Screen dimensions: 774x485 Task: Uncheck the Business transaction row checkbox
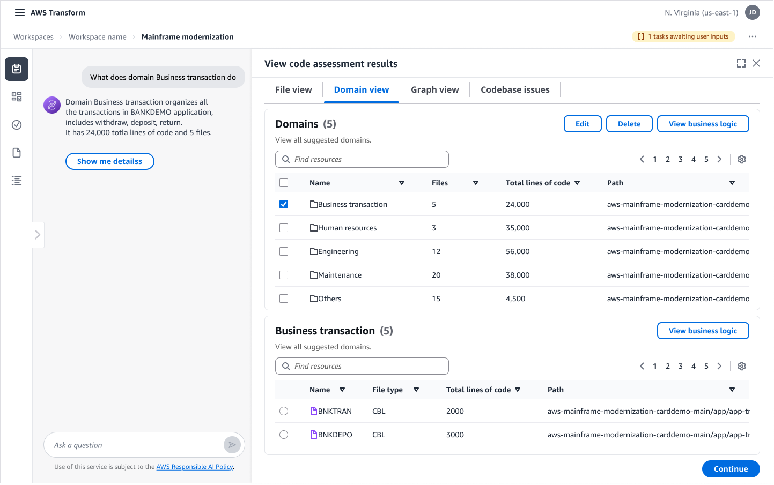284,204
